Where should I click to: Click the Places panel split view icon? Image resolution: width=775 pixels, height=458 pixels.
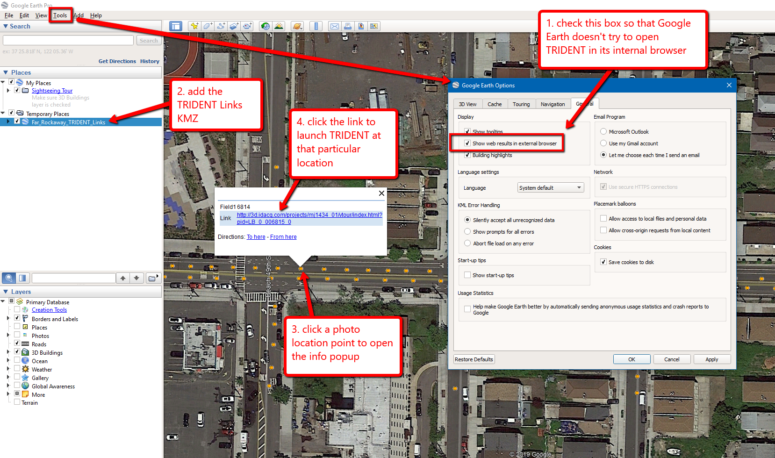(x=22, y=278)
